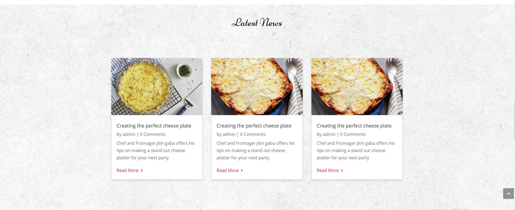515x210 pixels.
Task: Open the quiche image in the first card
Action: pyautogui.click(x=157, y=87)
